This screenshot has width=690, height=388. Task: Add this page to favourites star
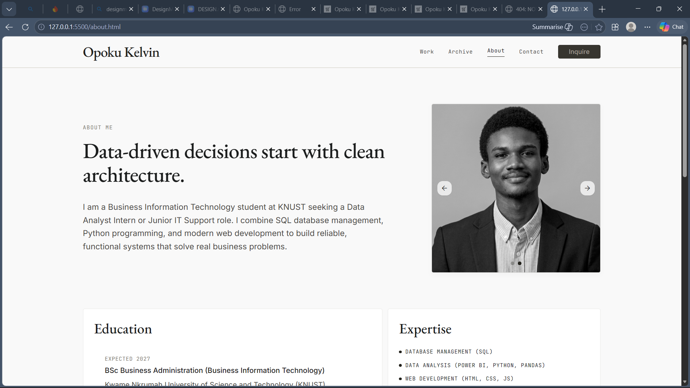coord(599,27)
